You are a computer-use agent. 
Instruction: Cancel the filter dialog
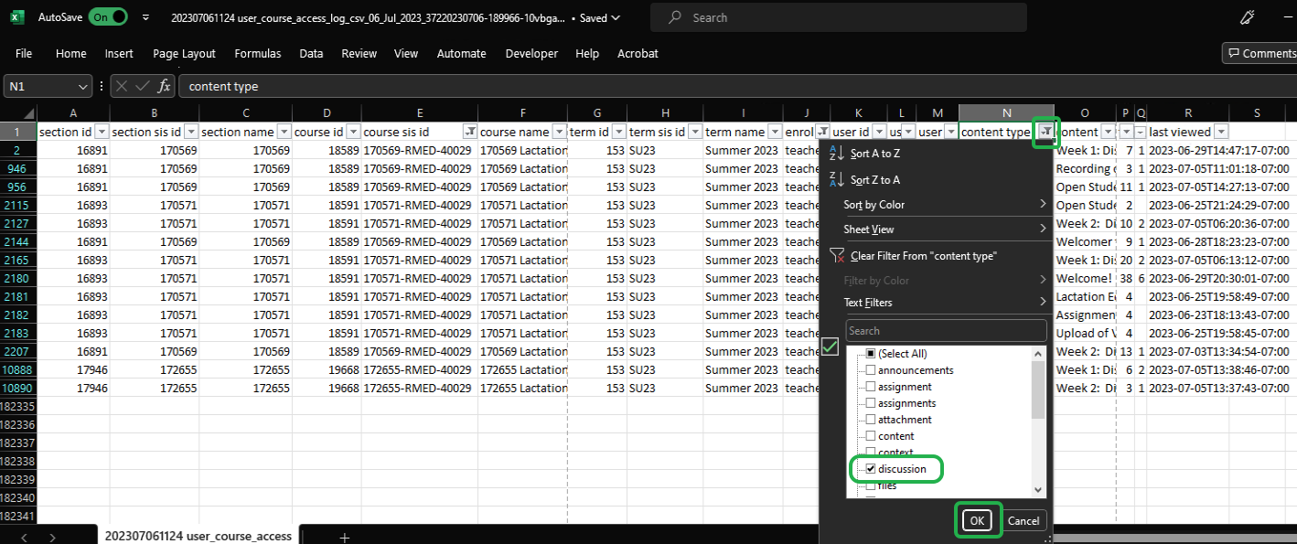coord(1024,520)
